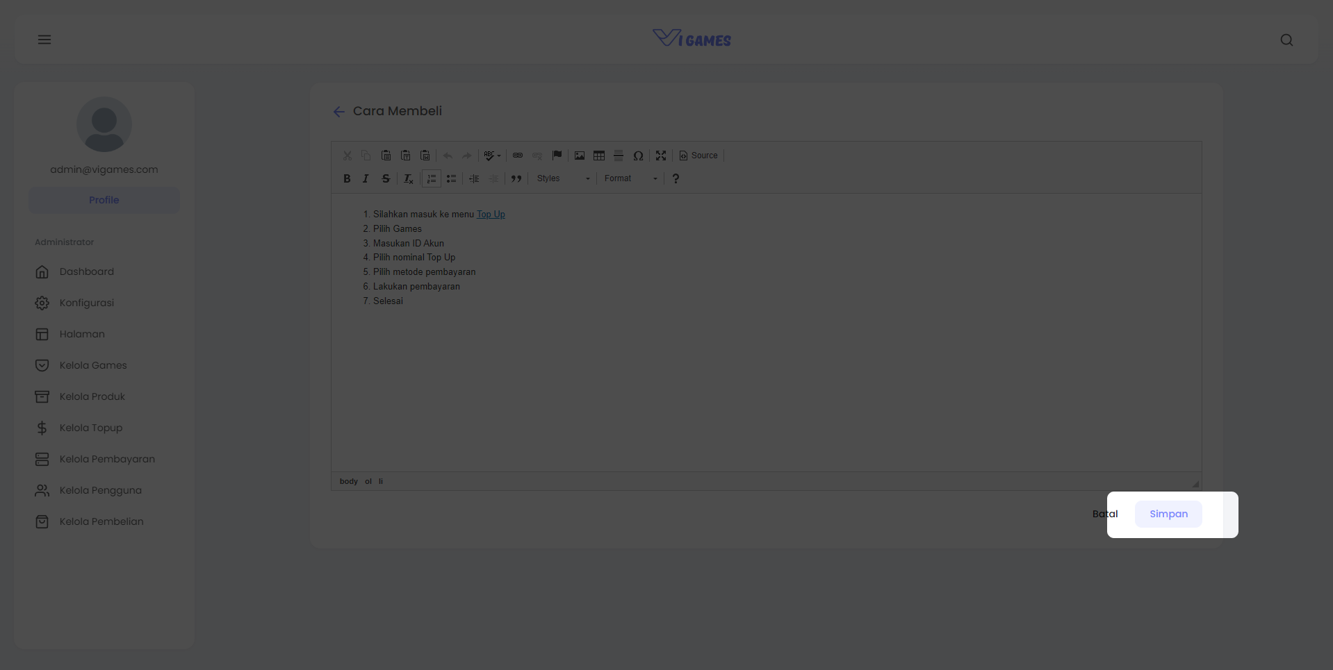Image resolution: width=1333 pixels, height=670 pixels.
Task: Click the Simpan button
Action: (x=1168, y=514)
